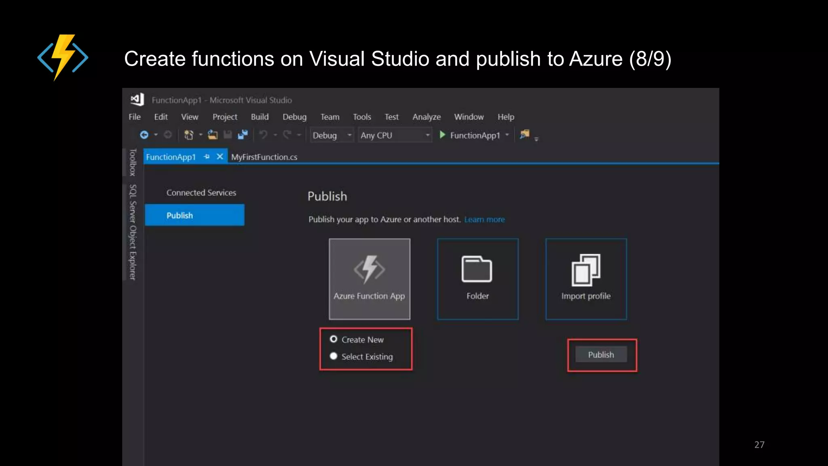The height and width of the screenshot is (466, 828).
Task: Click the slide page number 27
Action: [x=759, y=445]
